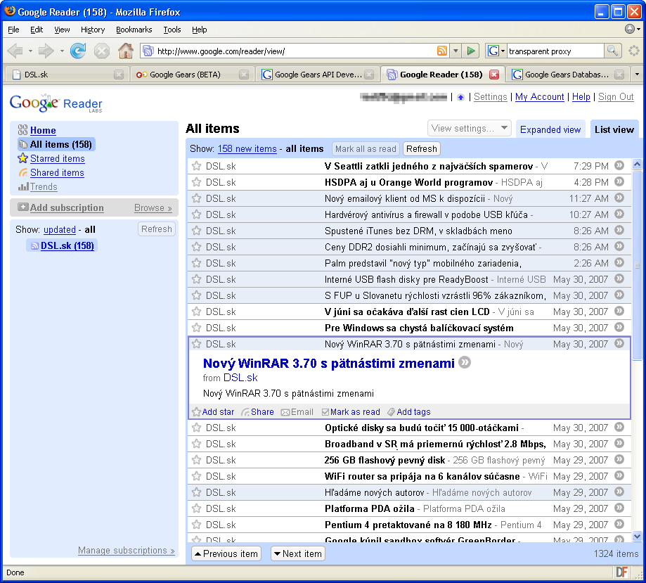The image size is (646, 583).
Task: Open the Bookmarks menu
Action: coord(134,30)
